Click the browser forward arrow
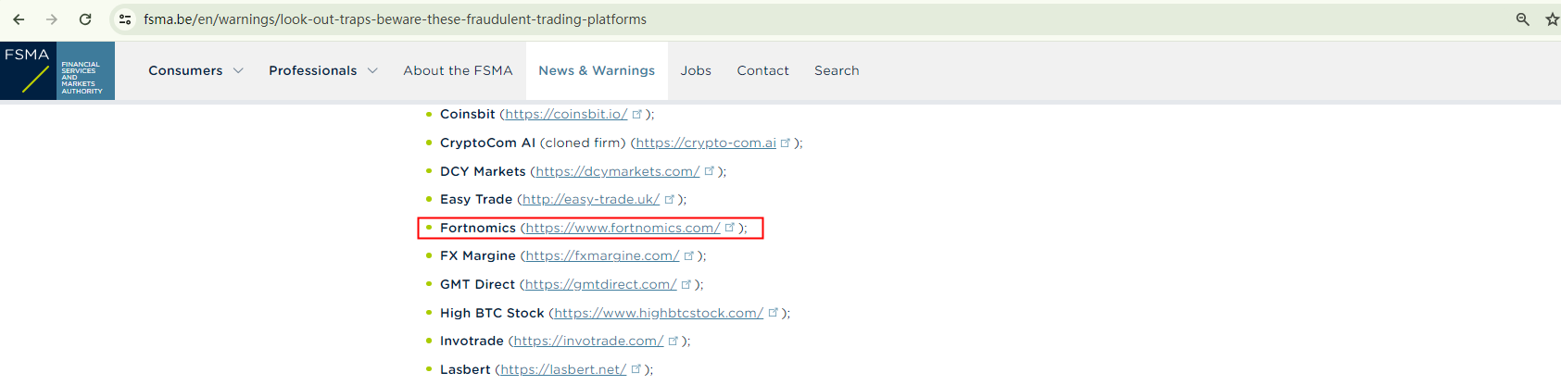Image resolution: width=1561 pixels, height=385 pixels. pyautogui.click(x=52, y=19)
